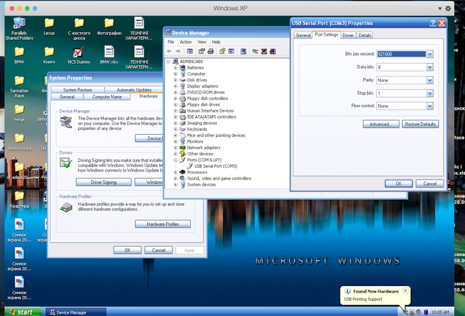Open Computer Name tab in System Properties
Viewport: 465px width, 316px height.
(107, 97)
